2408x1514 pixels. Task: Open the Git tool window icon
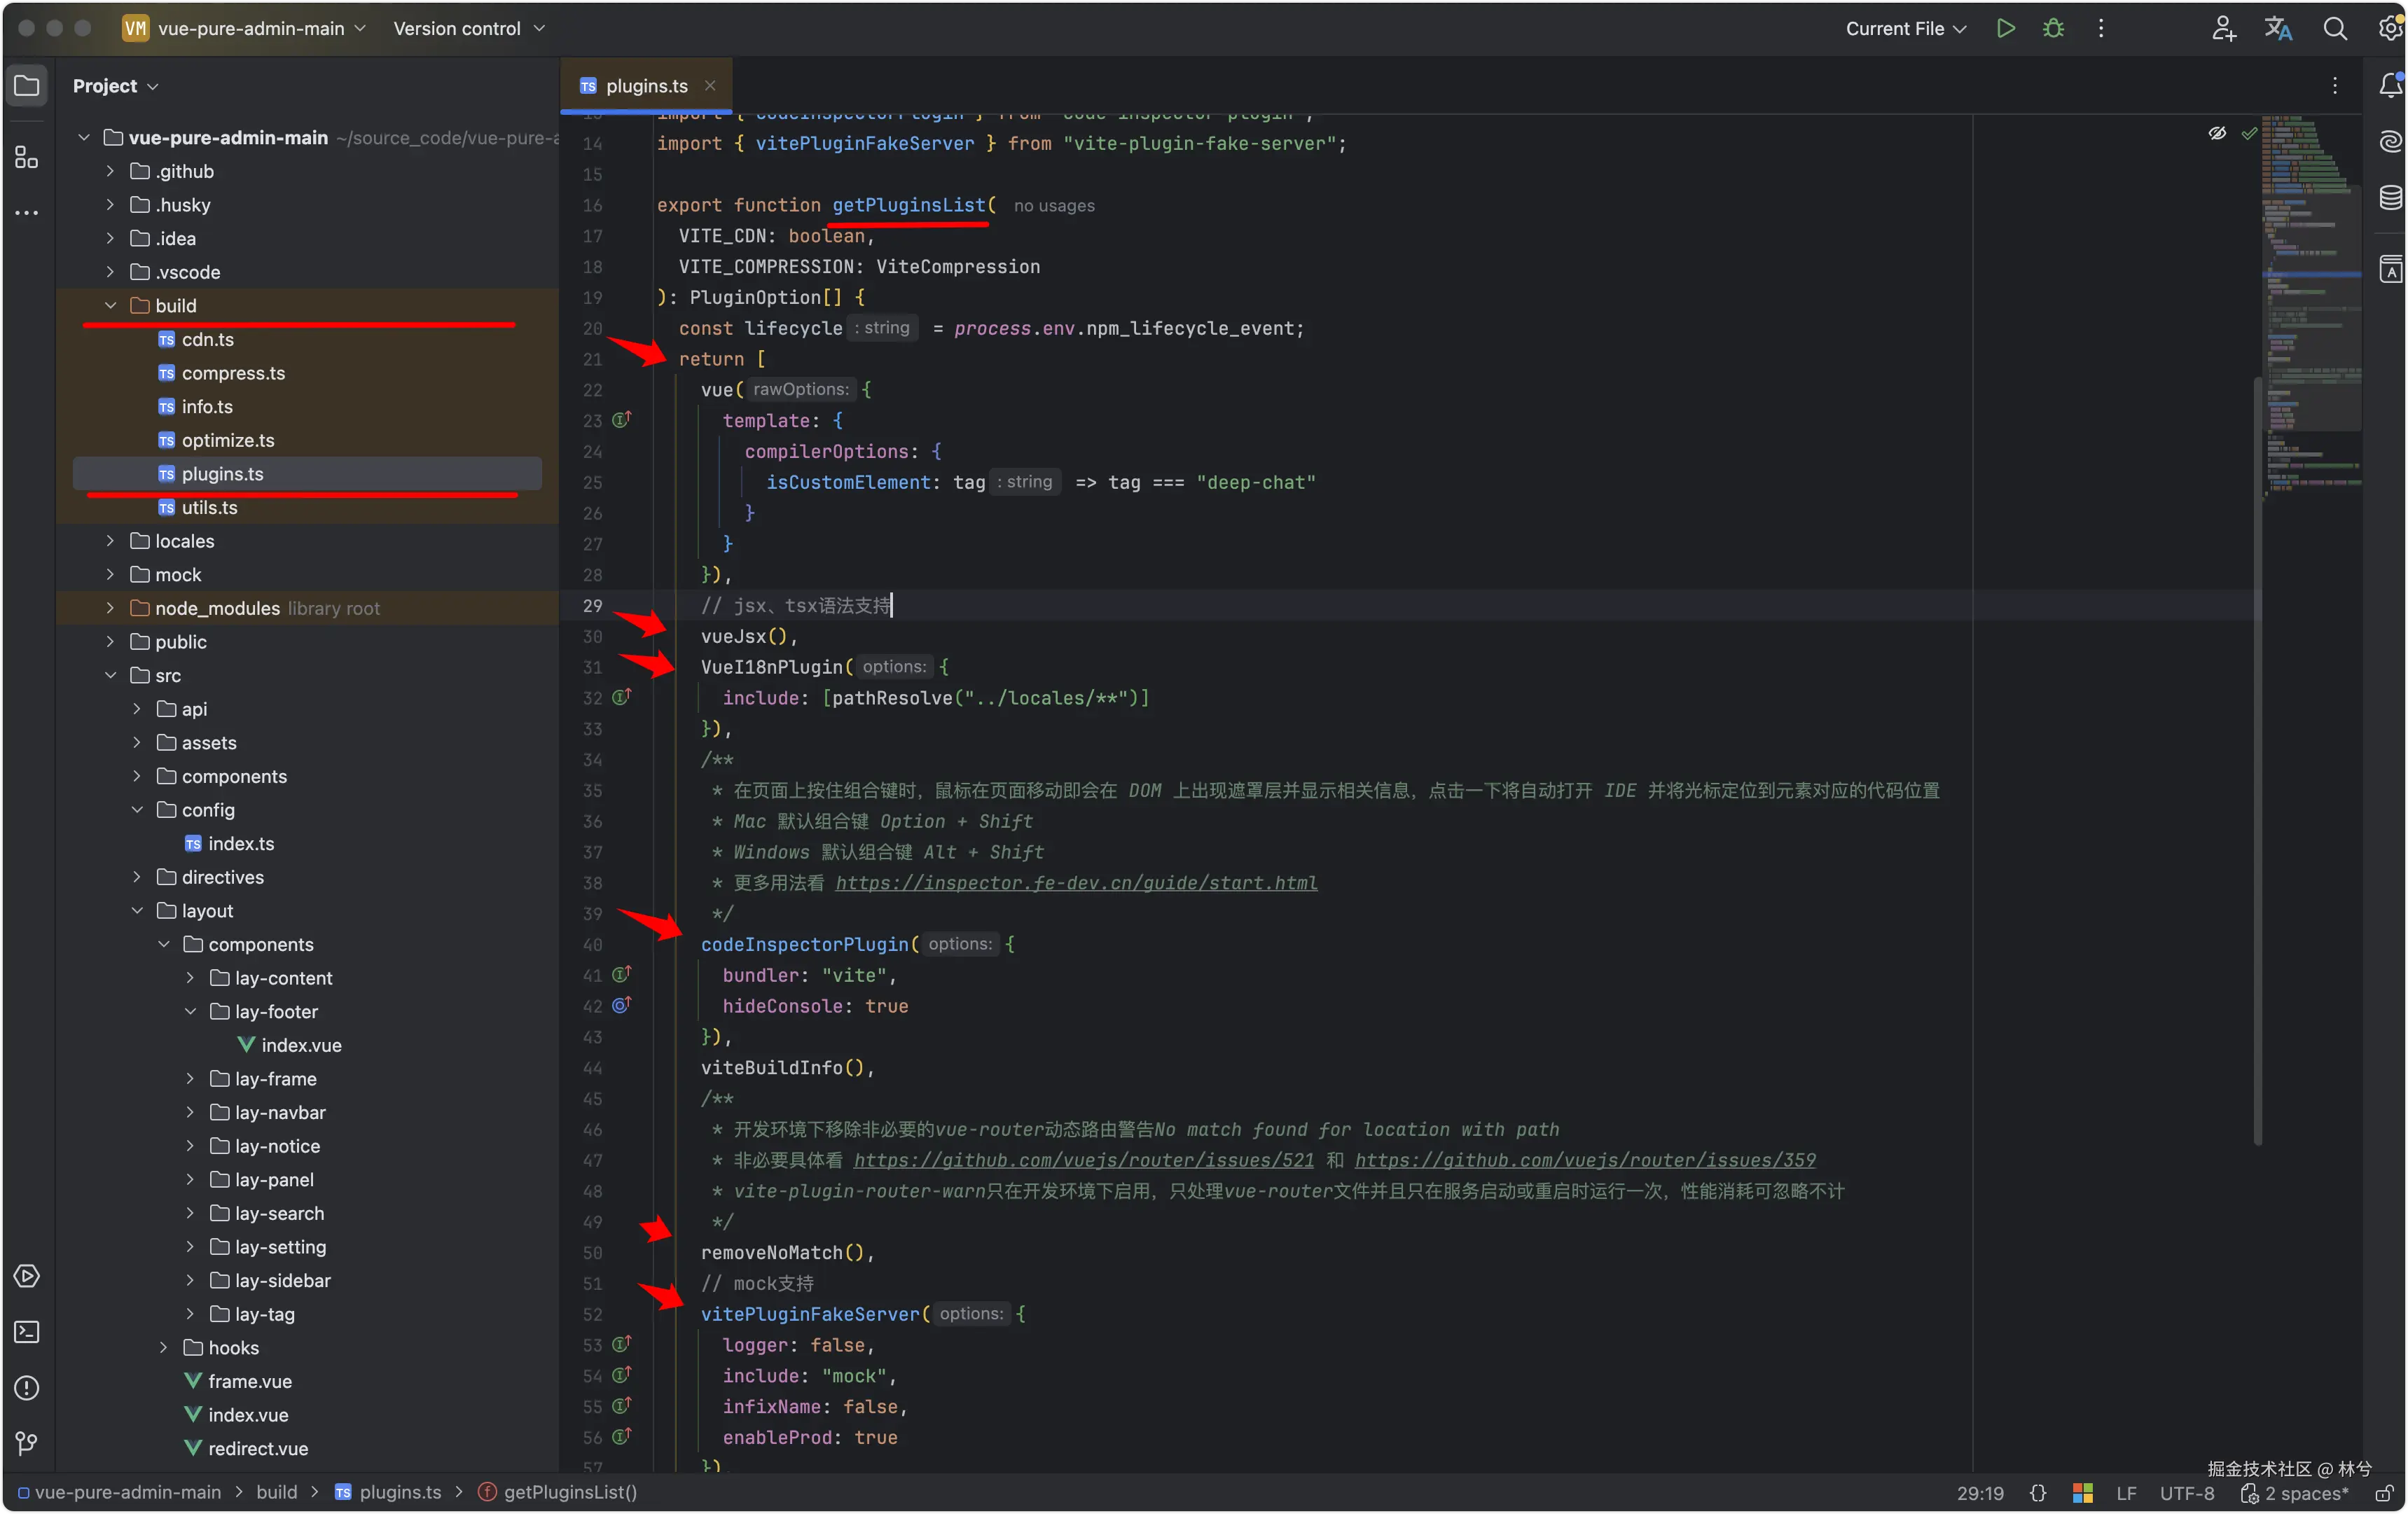point(27,1443)
